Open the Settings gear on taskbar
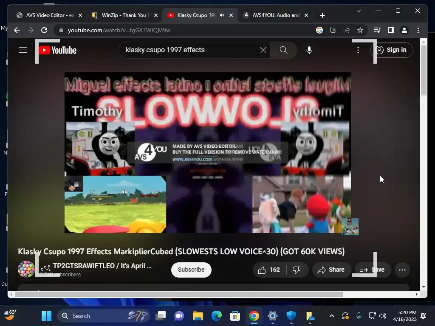 [x=272, y=316]
